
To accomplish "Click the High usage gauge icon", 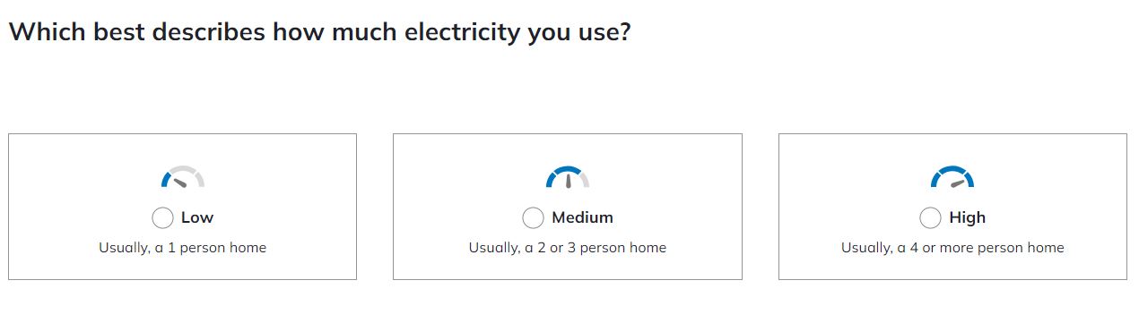I will click(x=952, y=177).
